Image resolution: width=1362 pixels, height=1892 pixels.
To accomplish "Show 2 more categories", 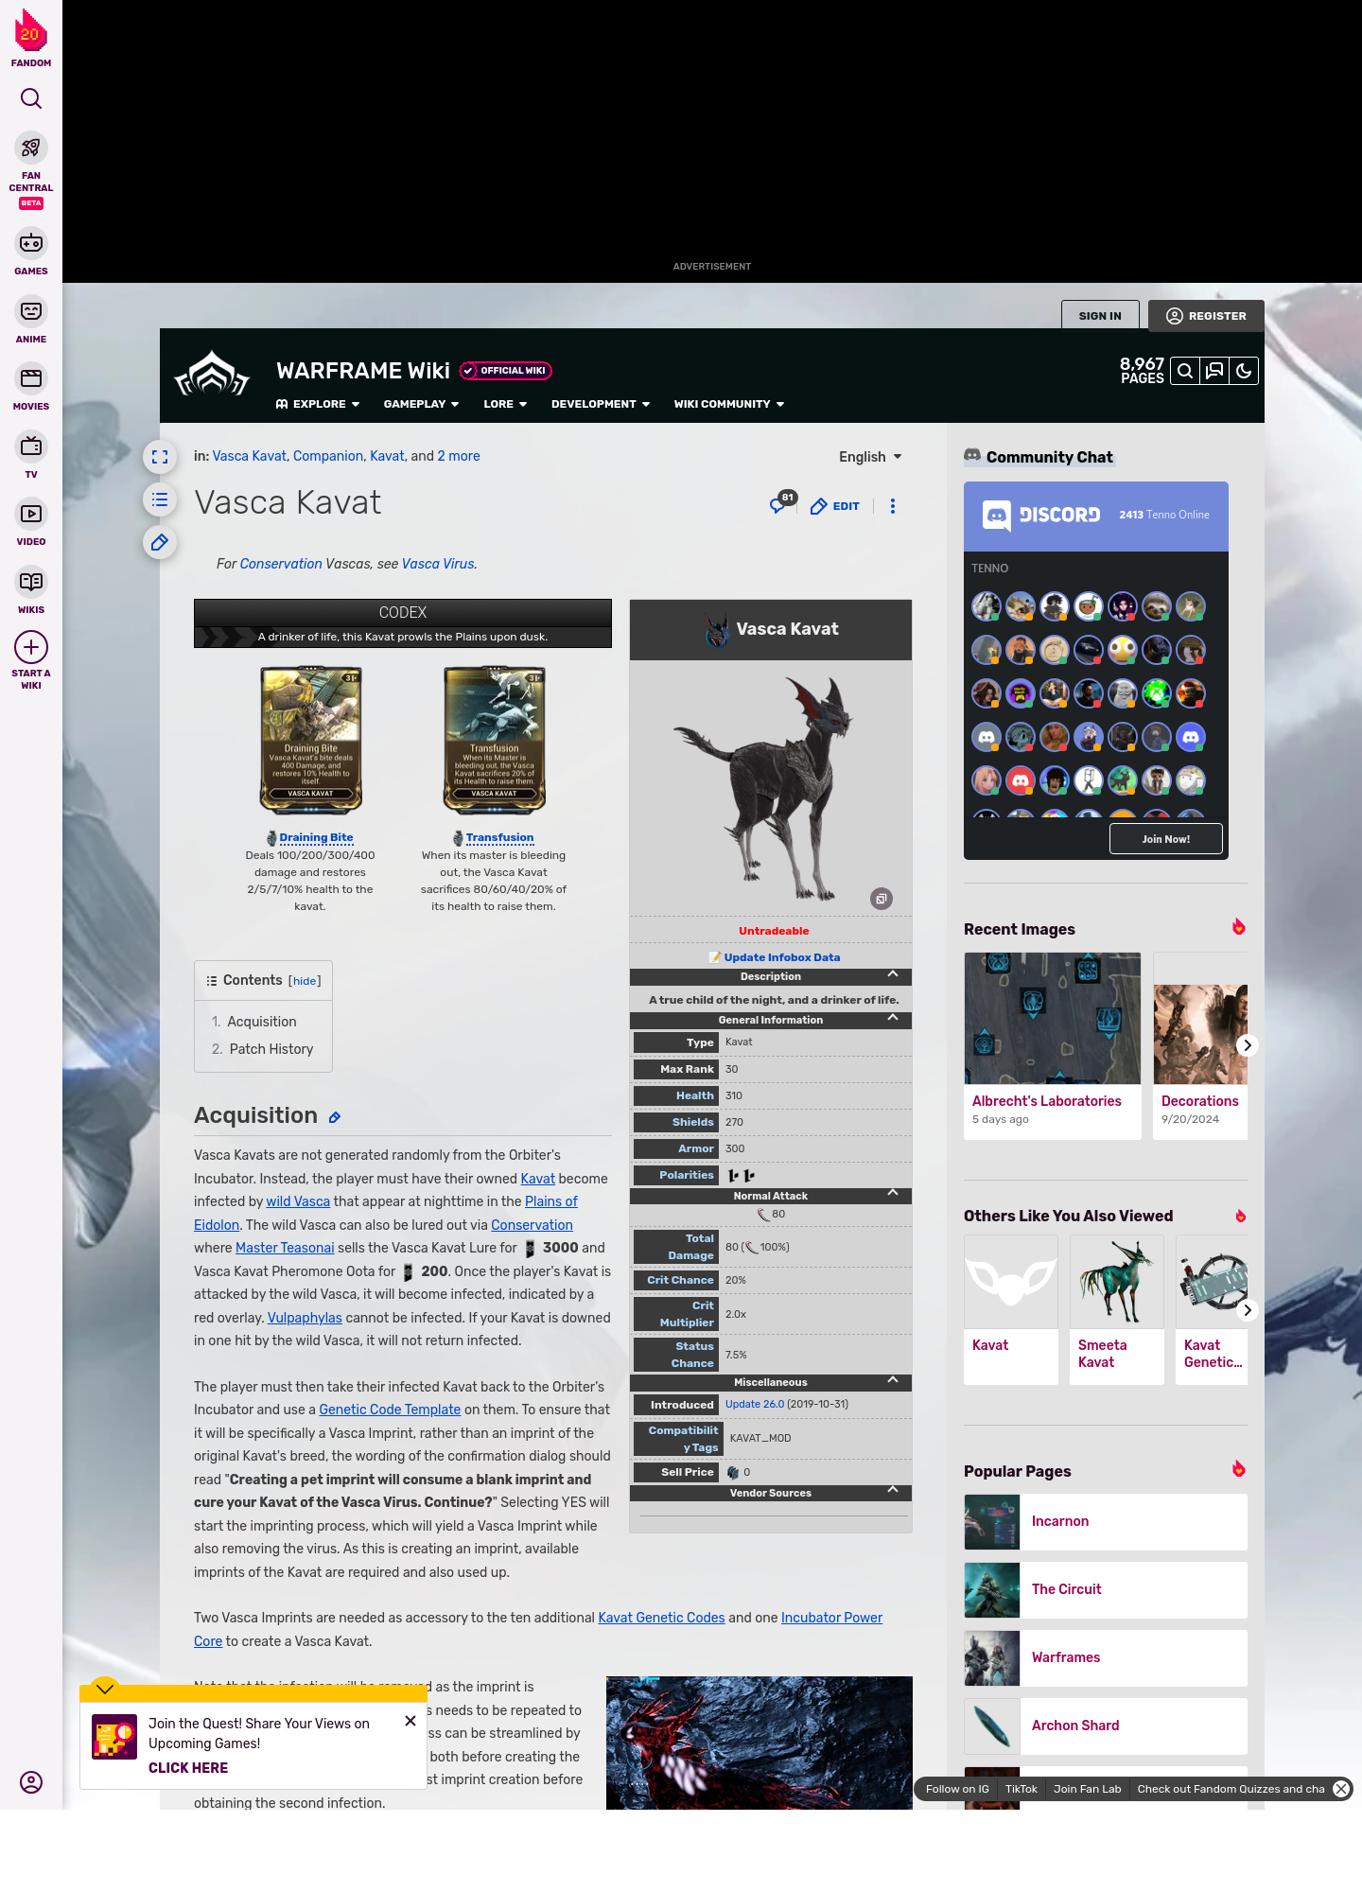I will coord(459,456).
